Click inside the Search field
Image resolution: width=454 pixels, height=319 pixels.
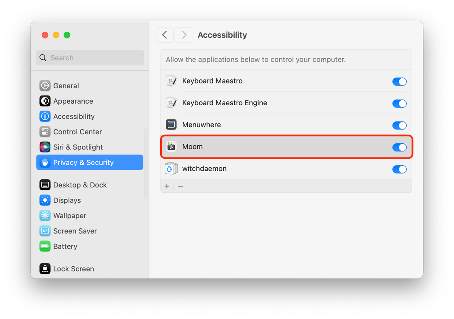[89, 57]
